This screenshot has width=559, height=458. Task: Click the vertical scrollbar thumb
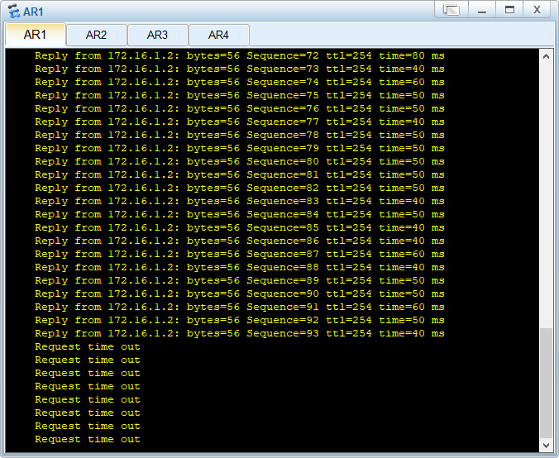point(546,383)
